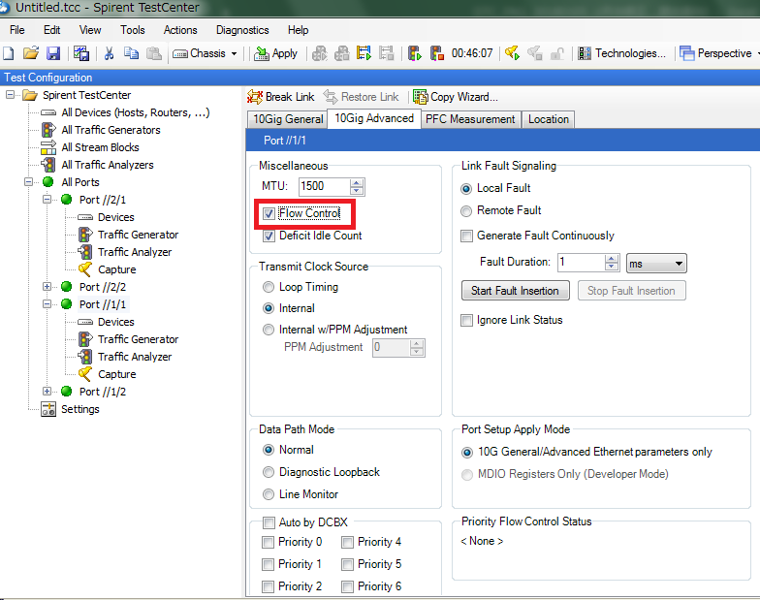Click the Cut scissors icon
This screenshot has width=760, height=600.
coord(109,52)
